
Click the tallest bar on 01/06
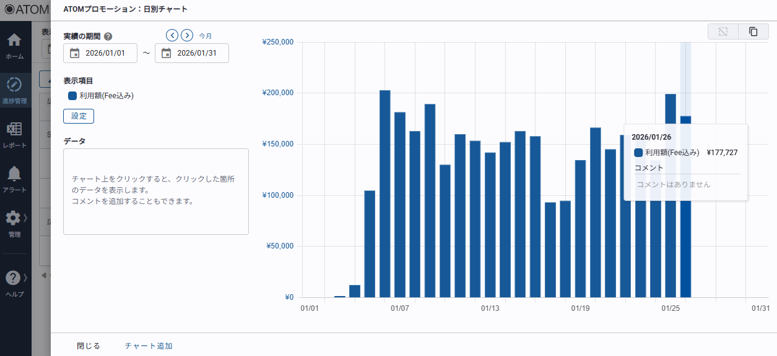coord(384,193)
